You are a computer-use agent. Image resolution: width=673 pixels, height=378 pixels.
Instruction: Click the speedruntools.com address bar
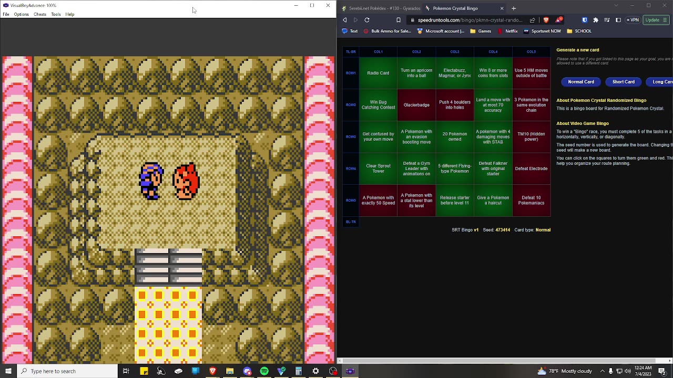pos(471,20)
